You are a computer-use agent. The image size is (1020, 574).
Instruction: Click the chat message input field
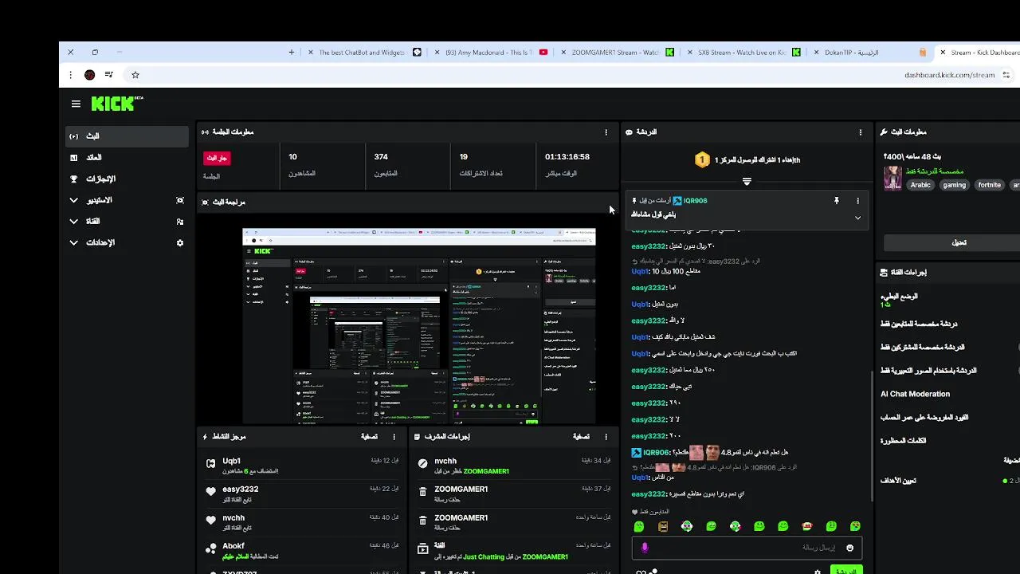747,548
